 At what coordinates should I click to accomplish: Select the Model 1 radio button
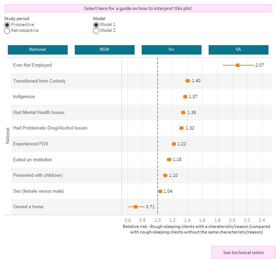coord(96,25)
